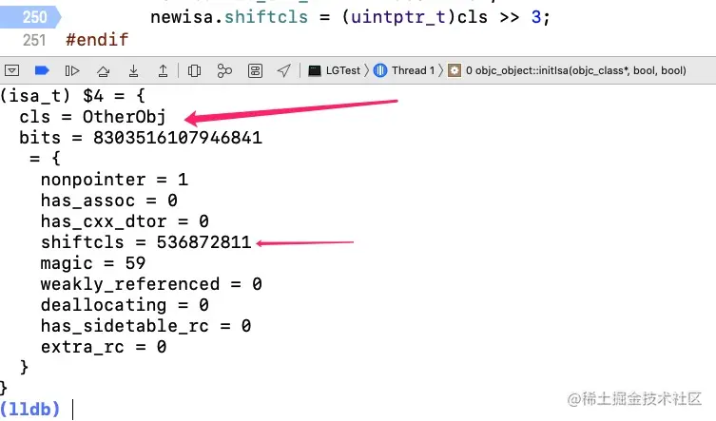This screenshot has height=421, width=716.
Task: Step over the current line
Action: 104,70
